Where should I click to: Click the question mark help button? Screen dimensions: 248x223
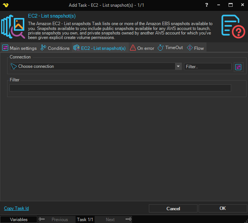tap(207, 5)
